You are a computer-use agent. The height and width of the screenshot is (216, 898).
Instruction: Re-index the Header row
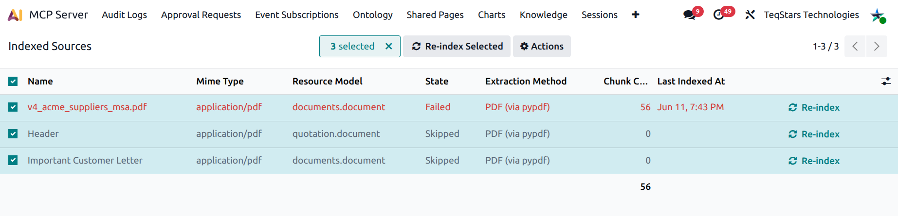point(814,134)
